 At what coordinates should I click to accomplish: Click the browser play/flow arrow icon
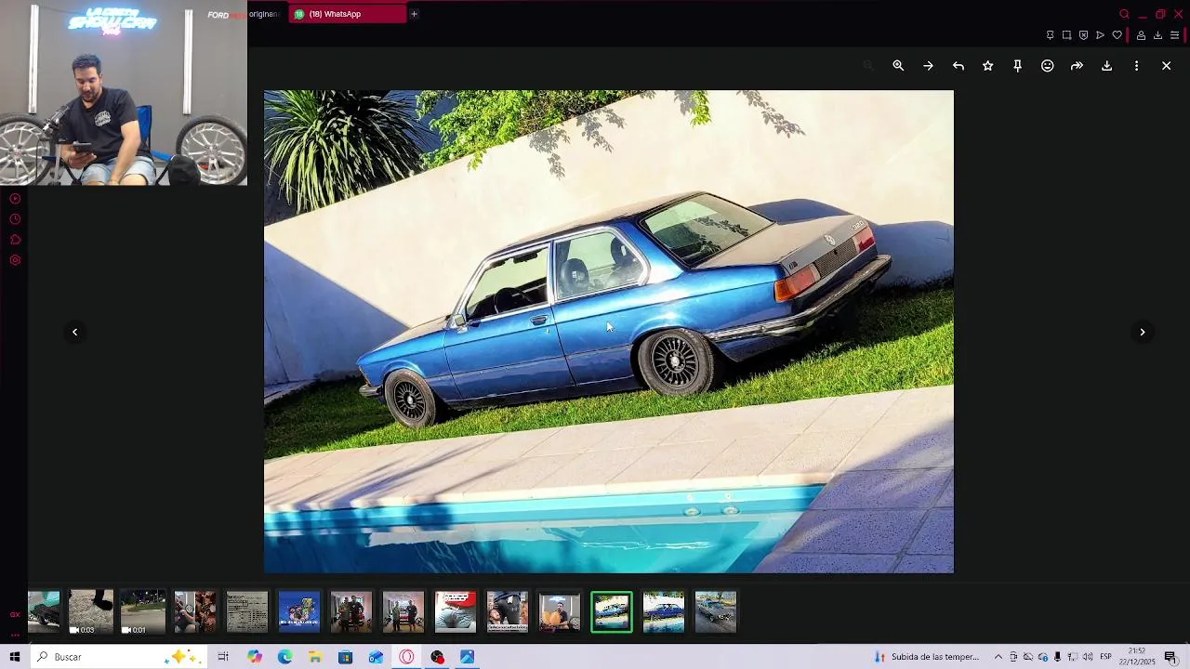pyautogui.click(x=1100, y=35)
